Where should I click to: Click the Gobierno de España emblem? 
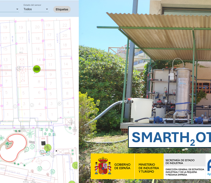(x=103, y=166)
